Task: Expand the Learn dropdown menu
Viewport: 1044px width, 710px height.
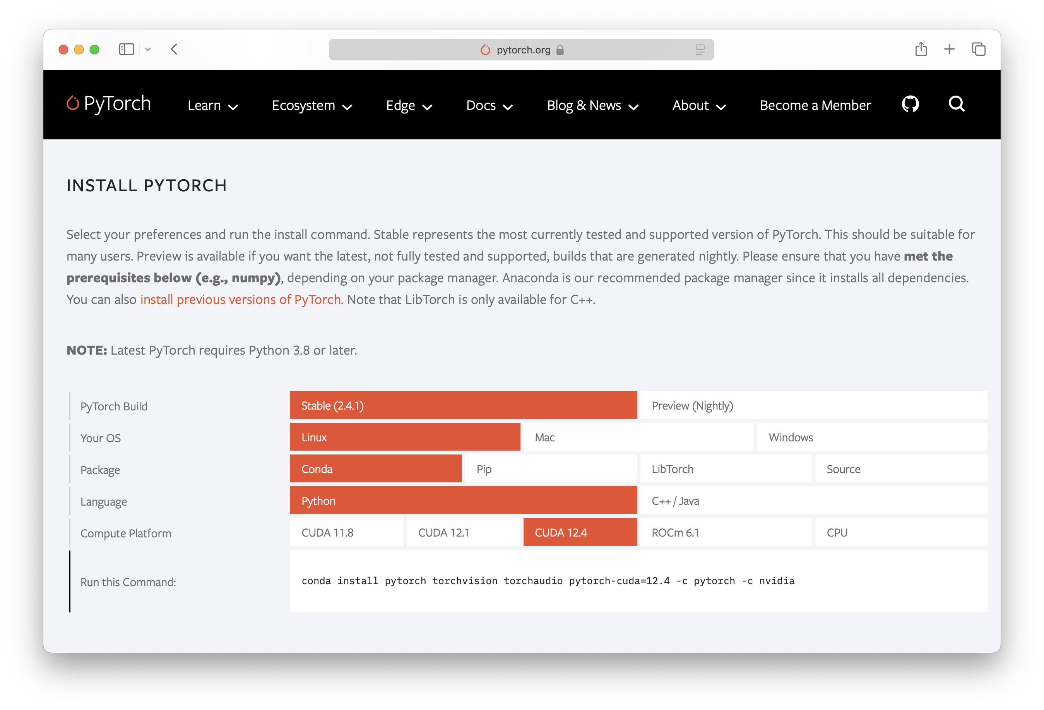Action: [212, 105]
